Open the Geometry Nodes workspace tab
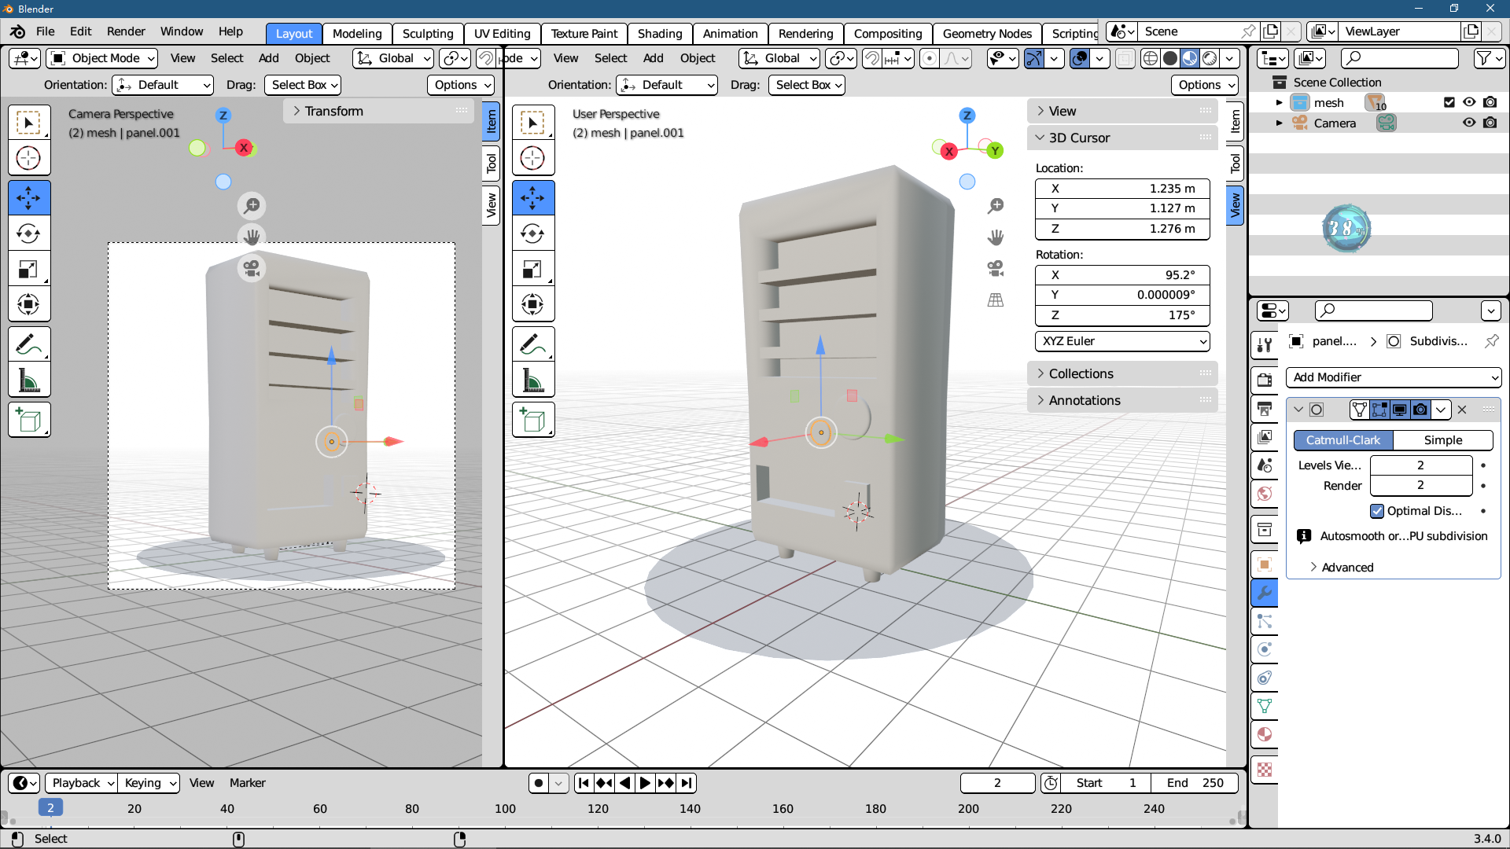Screen dimensions: 1510x849 click(x=987, y=34)
